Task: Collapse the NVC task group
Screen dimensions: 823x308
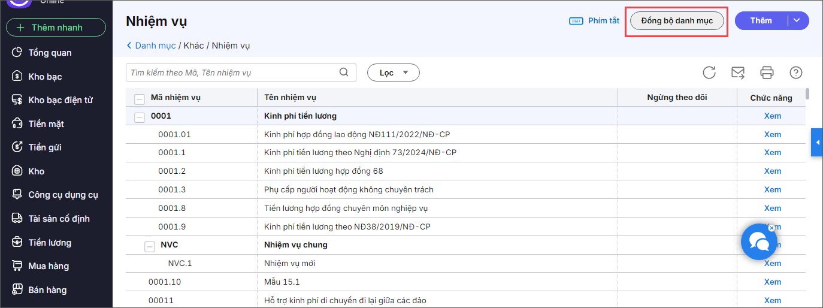Action: point(149,246)
